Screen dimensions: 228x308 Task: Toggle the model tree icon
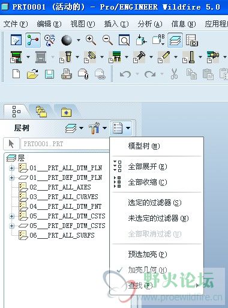coord(33,40)
